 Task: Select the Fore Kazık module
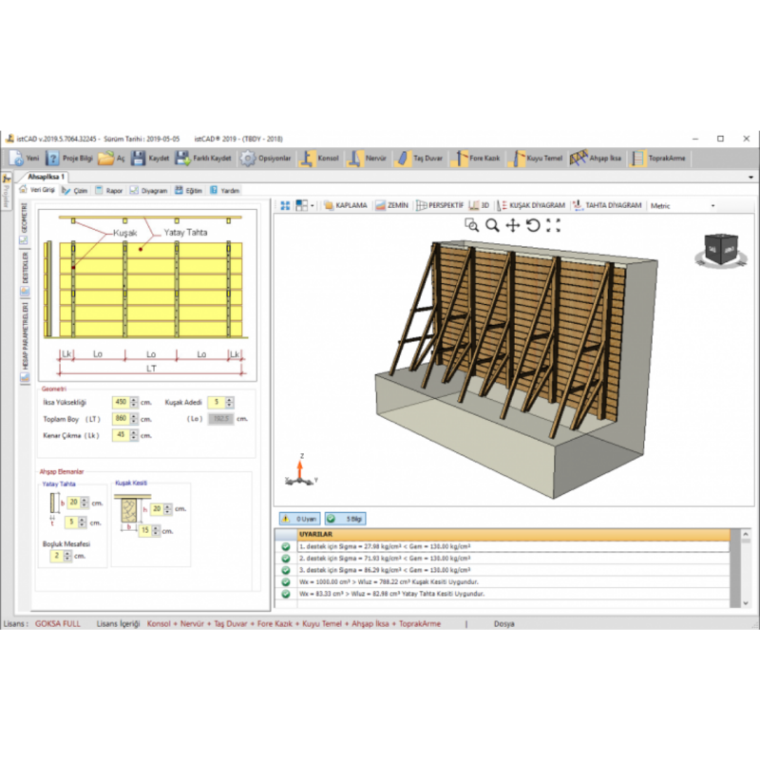click(x=476, y=158)
